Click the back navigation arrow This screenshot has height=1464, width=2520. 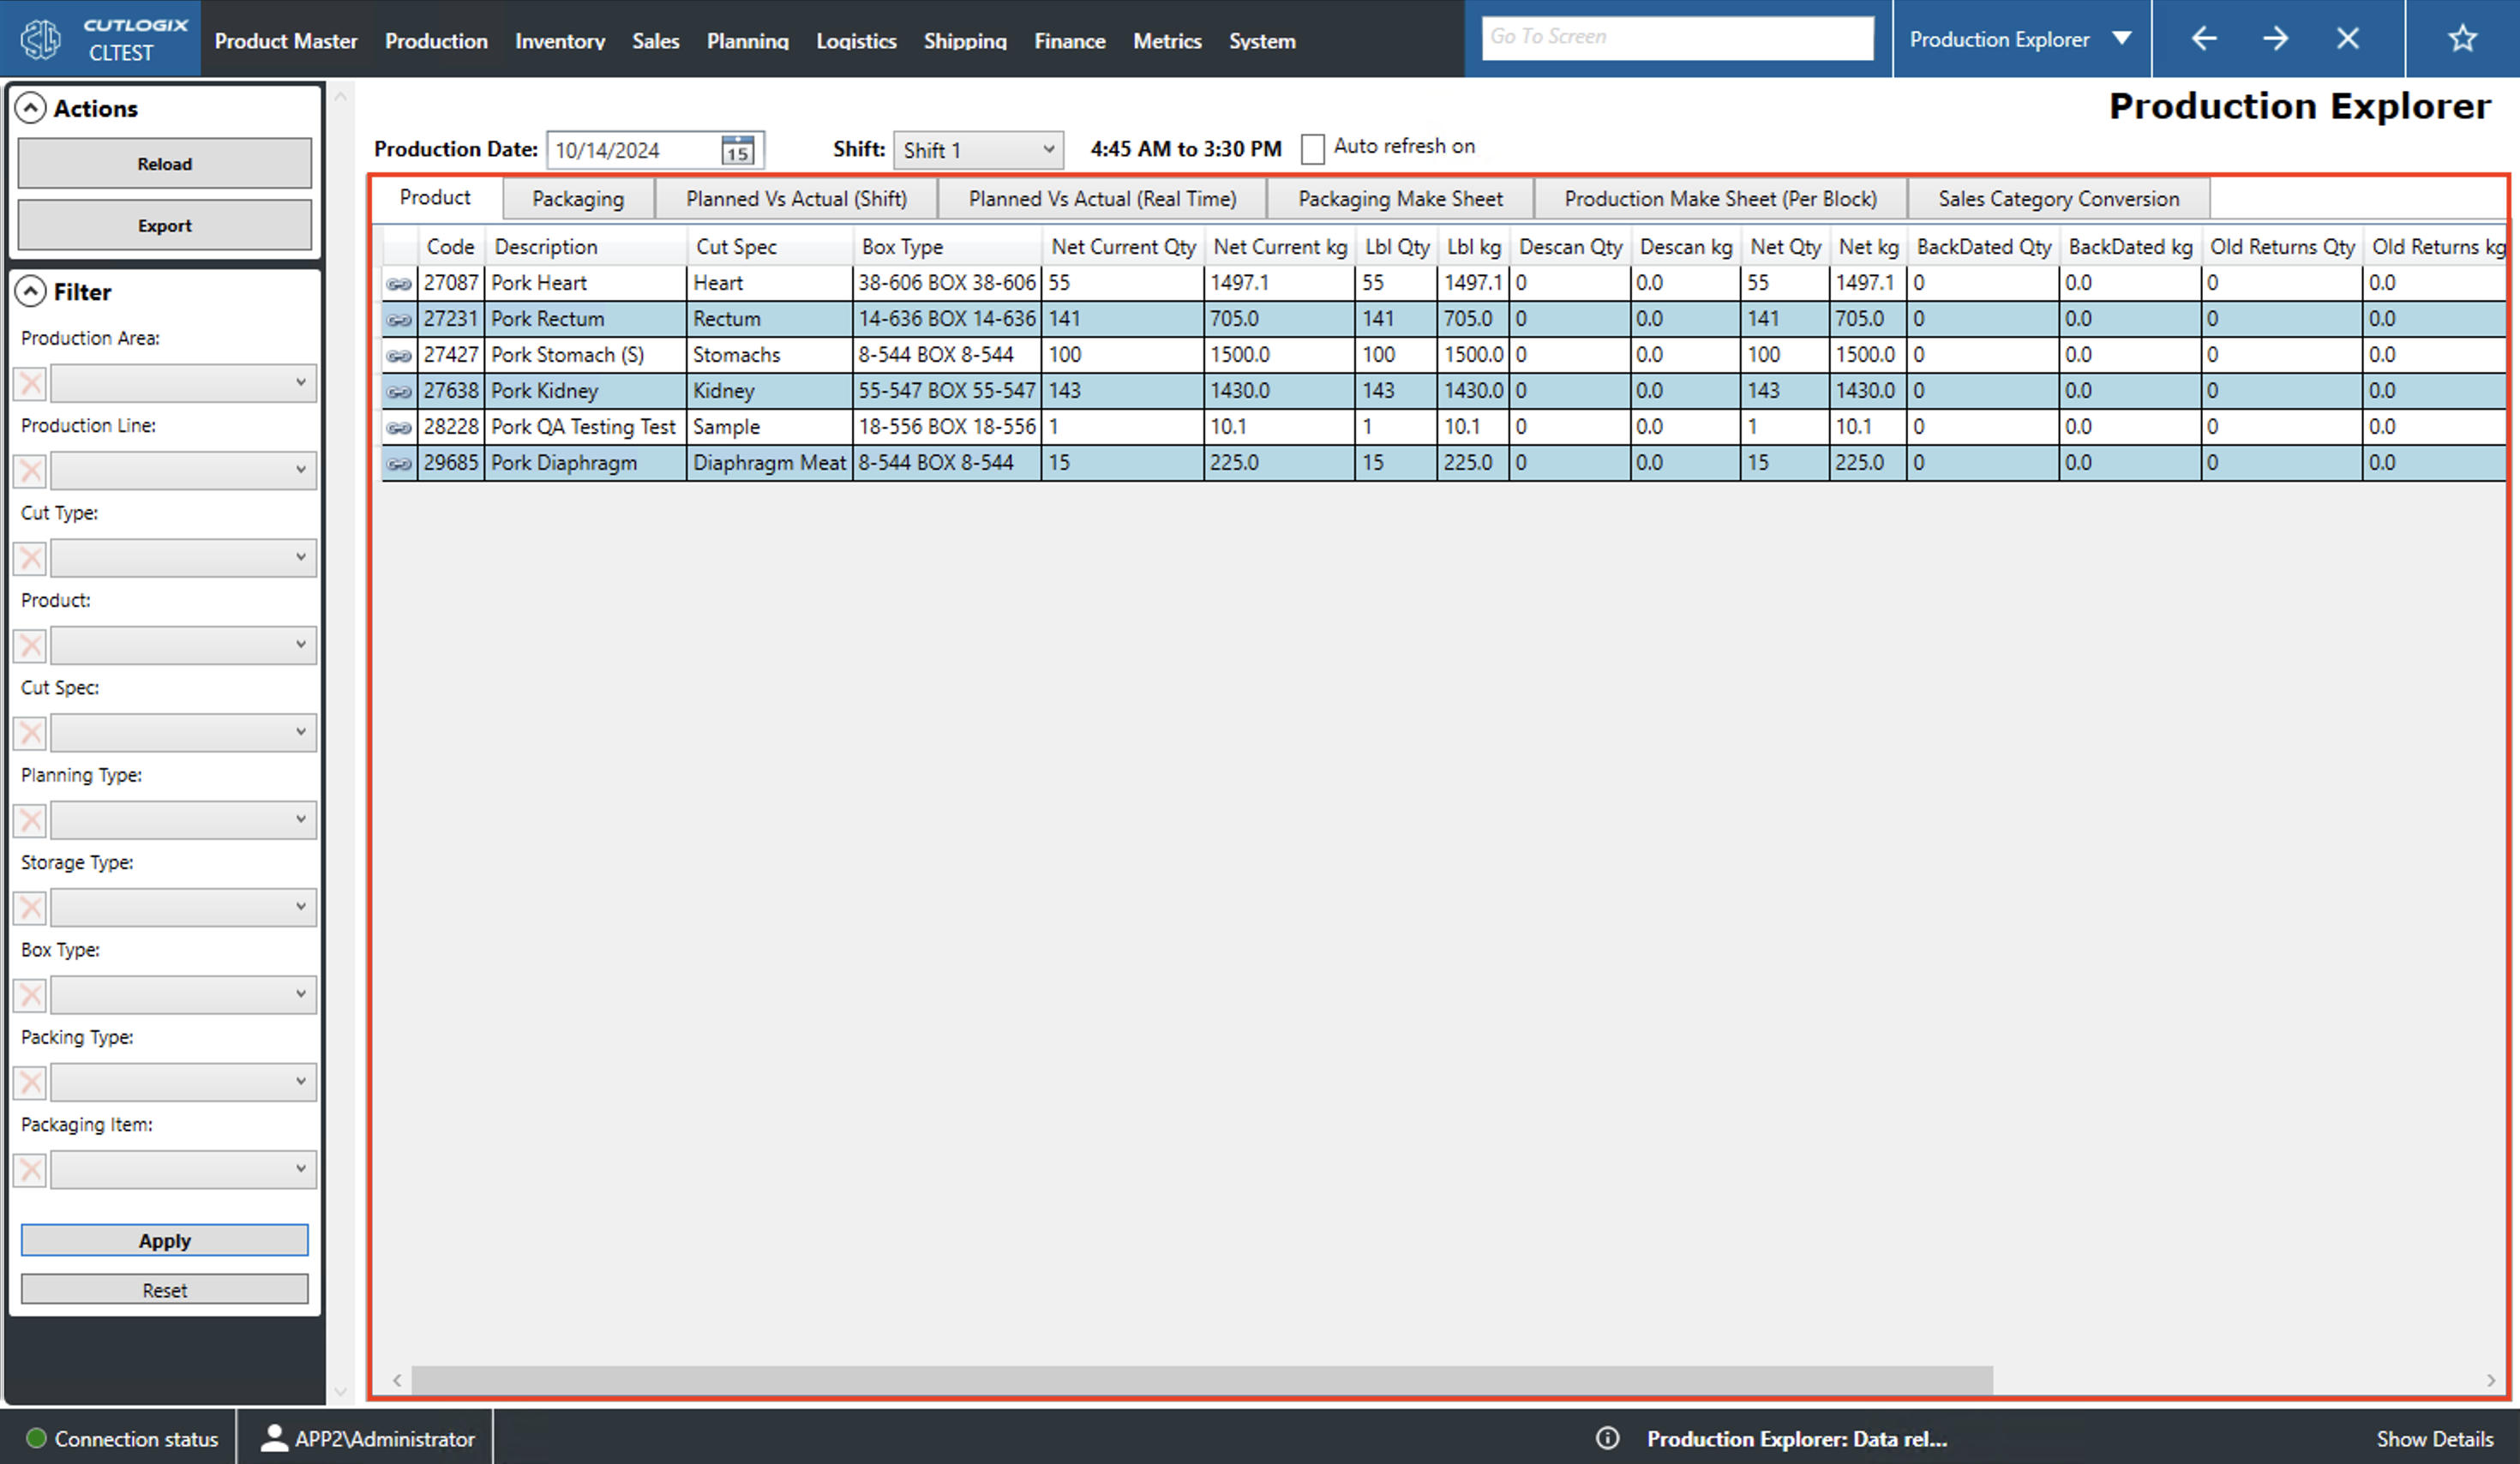2203,38
